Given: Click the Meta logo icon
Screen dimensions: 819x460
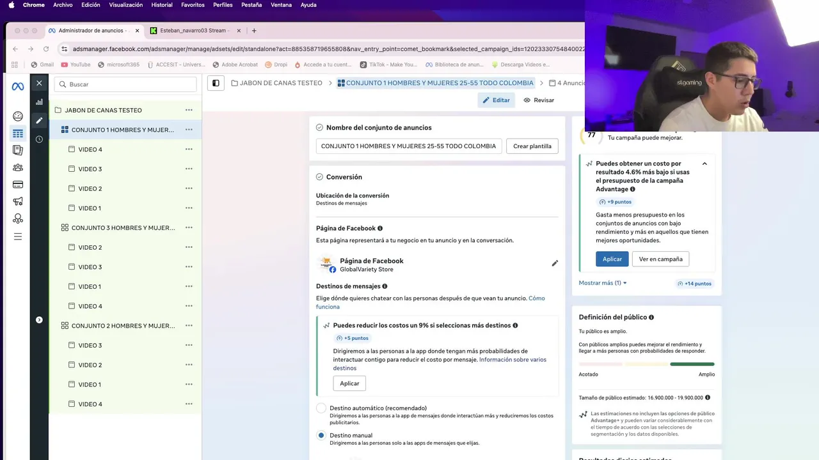Looking at the screenshot, I should coord(18,86).
